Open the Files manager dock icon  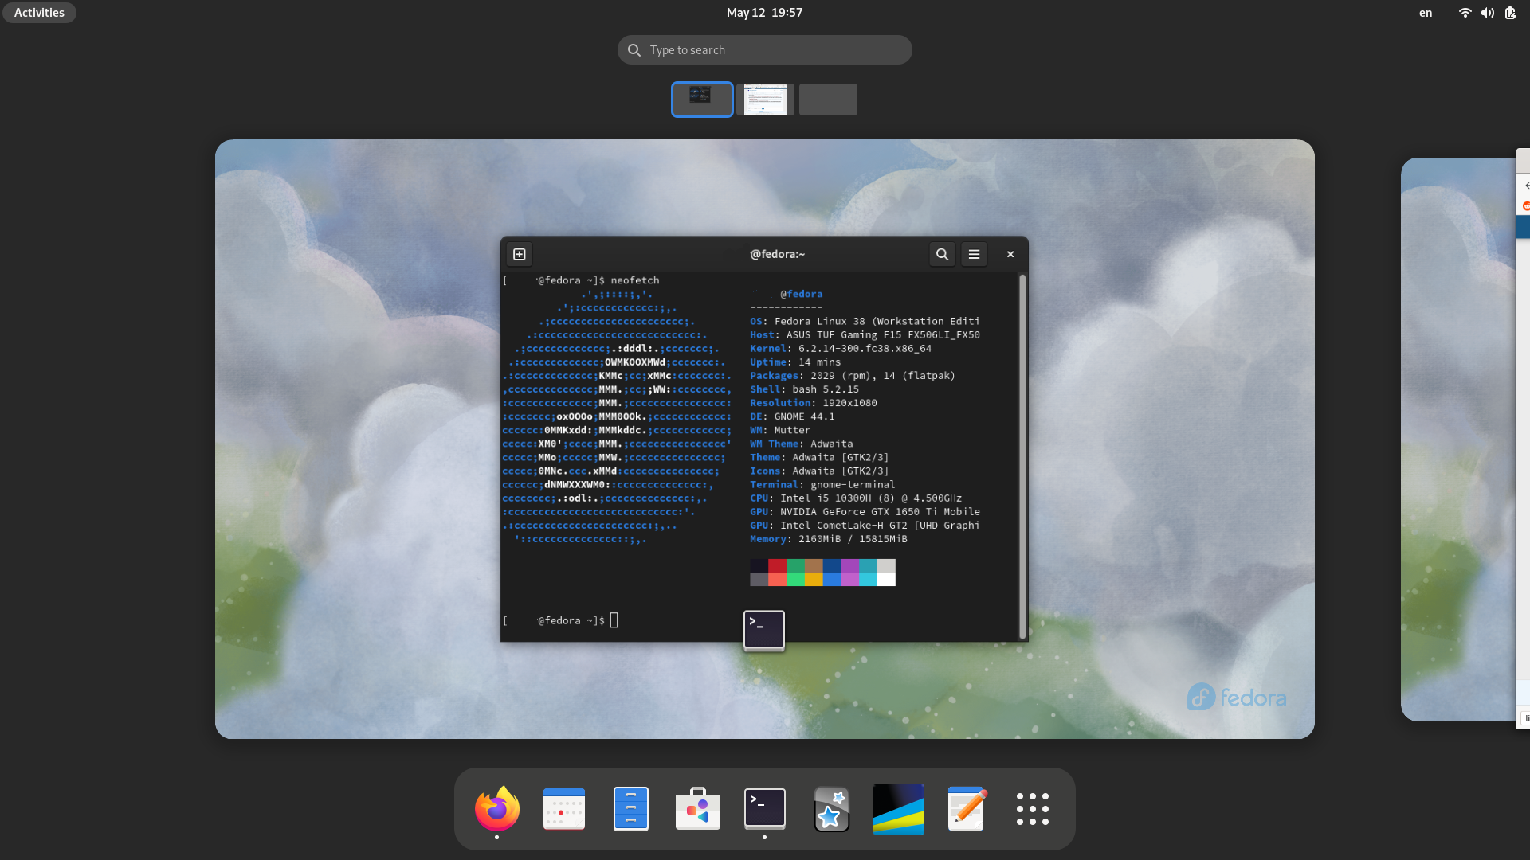pos(630,809)
